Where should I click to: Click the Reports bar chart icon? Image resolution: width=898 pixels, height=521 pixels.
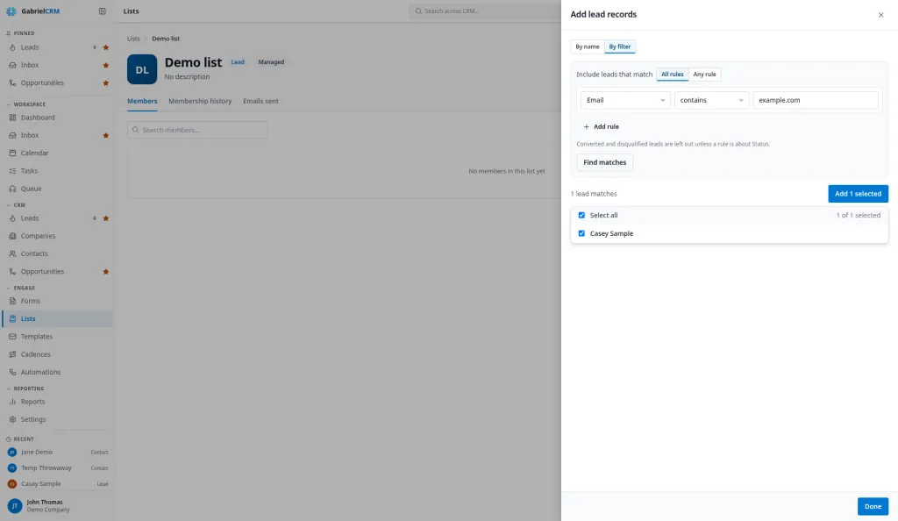pos(12,402)
